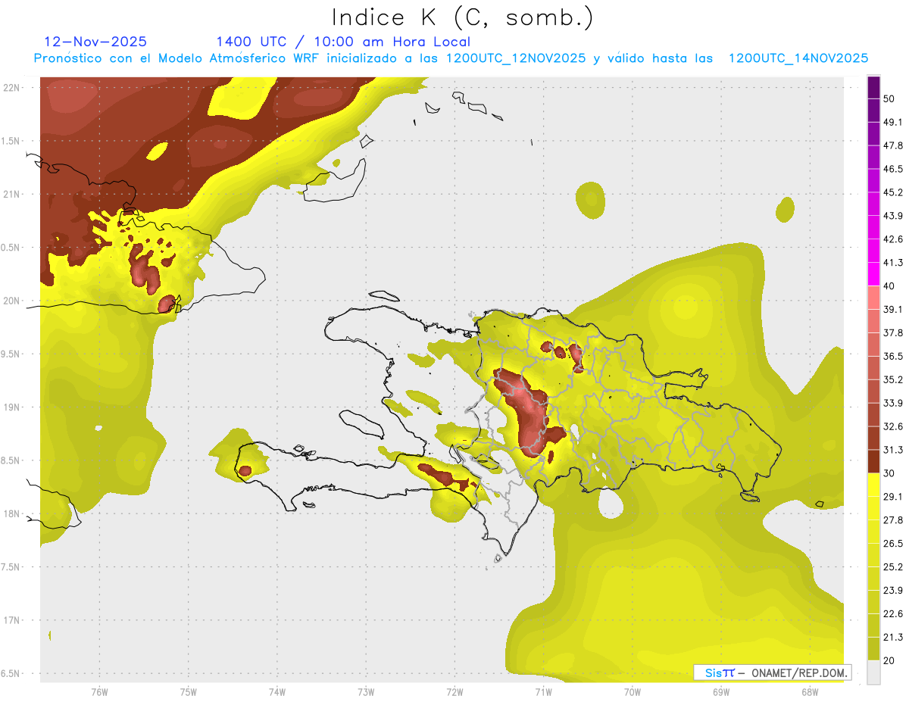The width and height of the screenshot is (909, 702).
Task: Click the longitude label 75W
Action: [189, 691]
